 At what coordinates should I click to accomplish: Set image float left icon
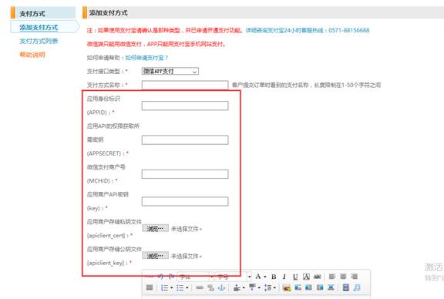(x=308, y=287)
